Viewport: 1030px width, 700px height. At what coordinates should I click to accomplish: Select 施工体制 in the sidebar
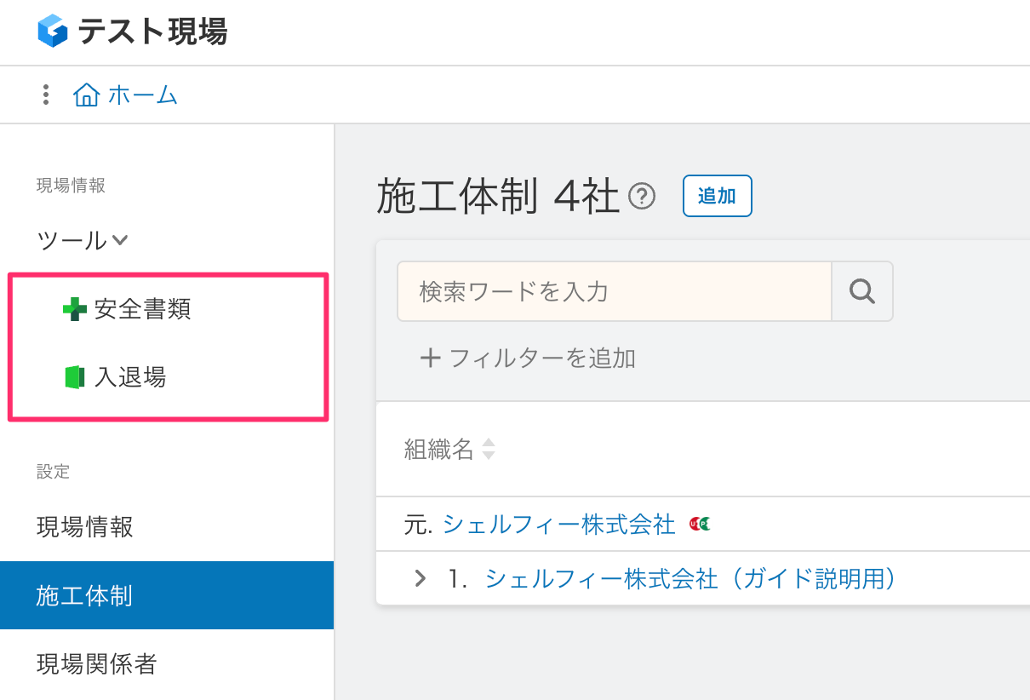click(x=84, y=595)
